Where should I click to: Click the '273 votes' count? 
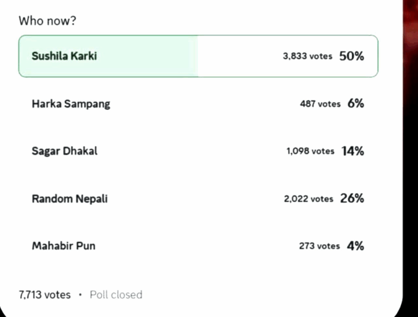coord(319,246)
